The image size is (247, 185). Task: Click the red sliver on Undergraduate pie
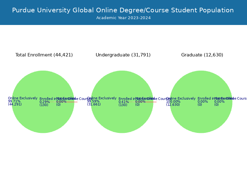pos(151,102)
